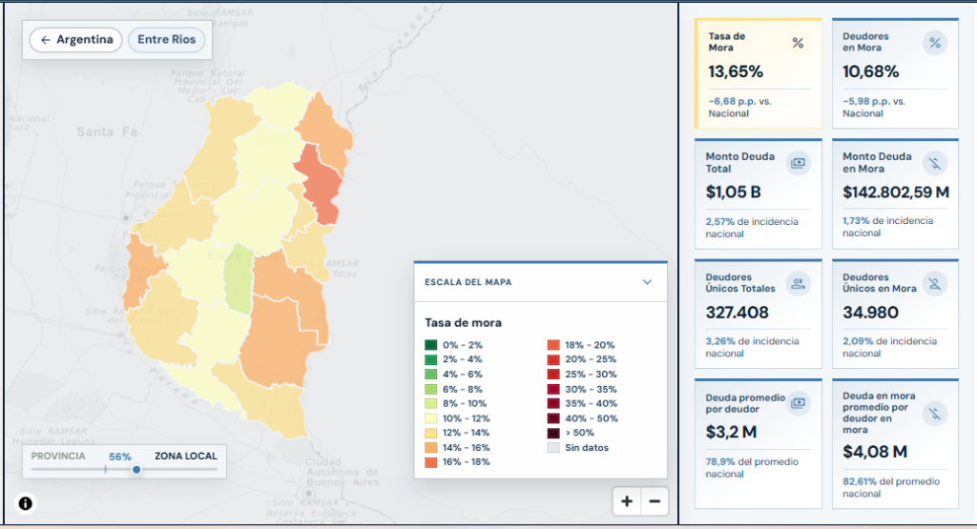This screenshot has height=529, width=977.
Task: Click the money icon on Deuda promedio por deudor
Action: click(798, 403)
